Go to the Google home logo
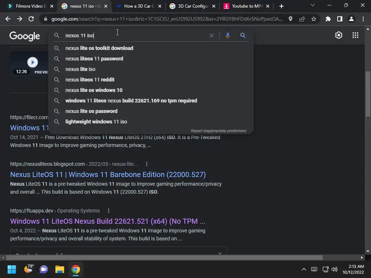 tap(25, 36)
